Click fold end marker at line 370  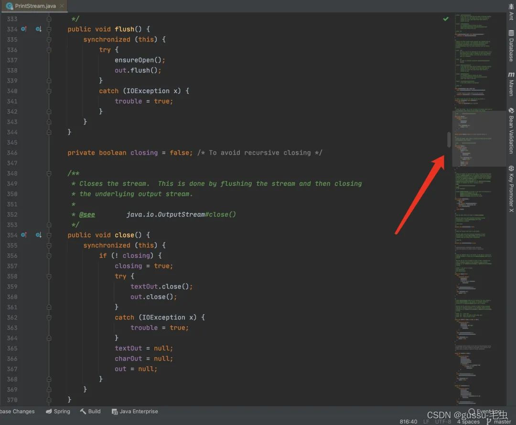coord(49,400)
